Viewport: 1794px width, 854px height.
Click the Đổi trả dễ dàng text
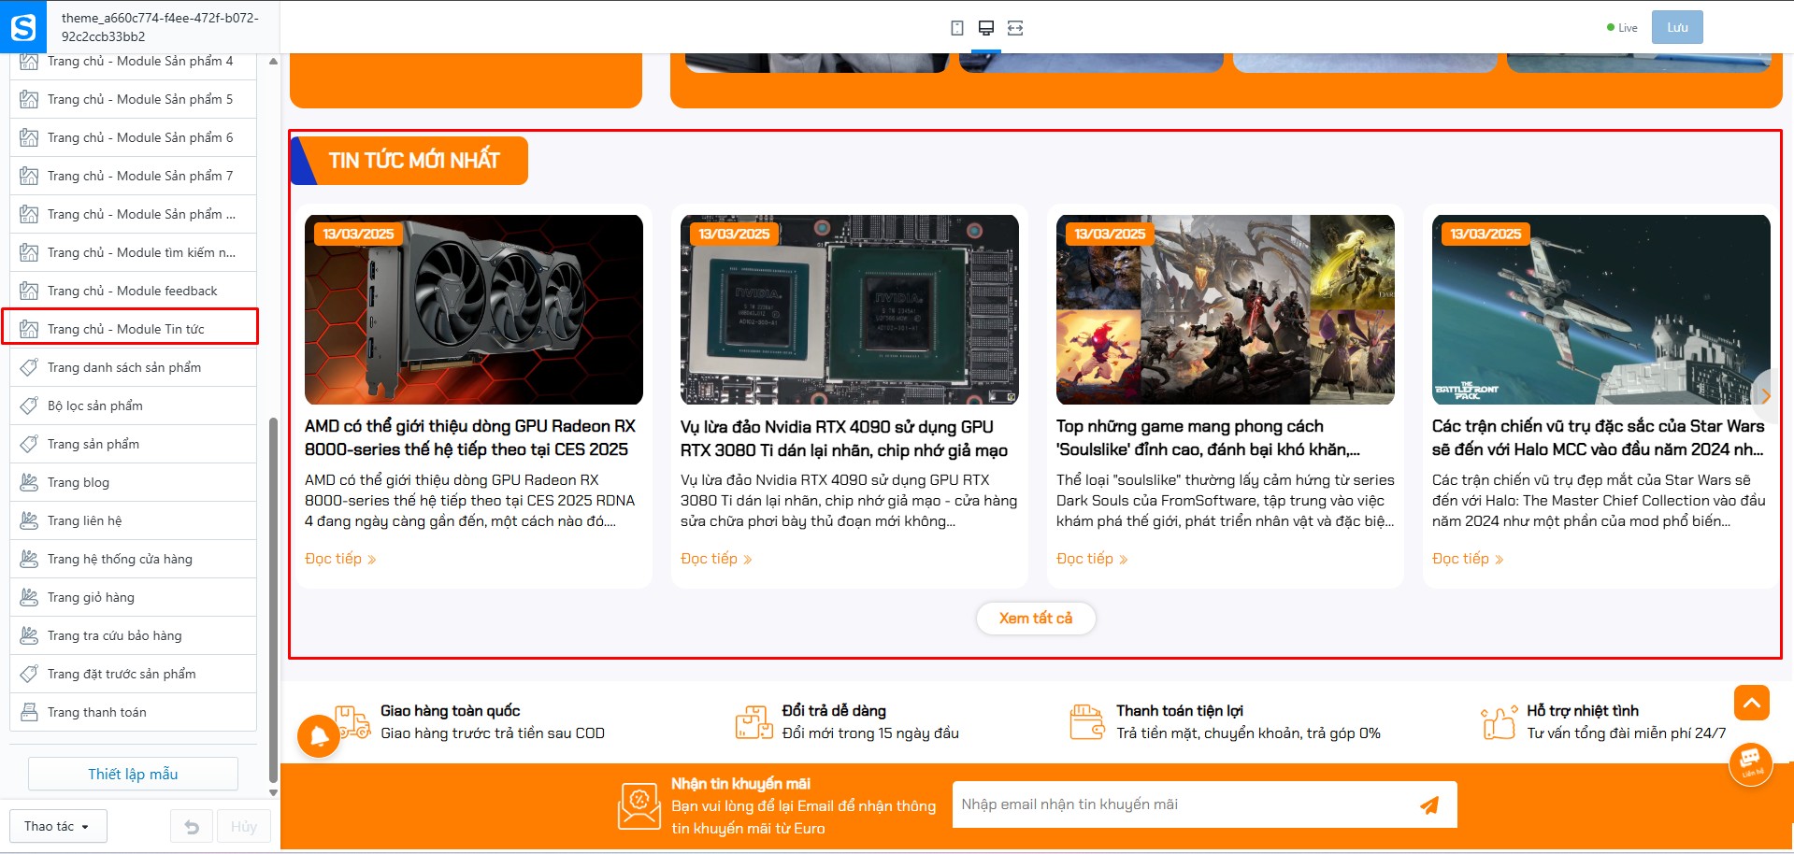[834, 711]
